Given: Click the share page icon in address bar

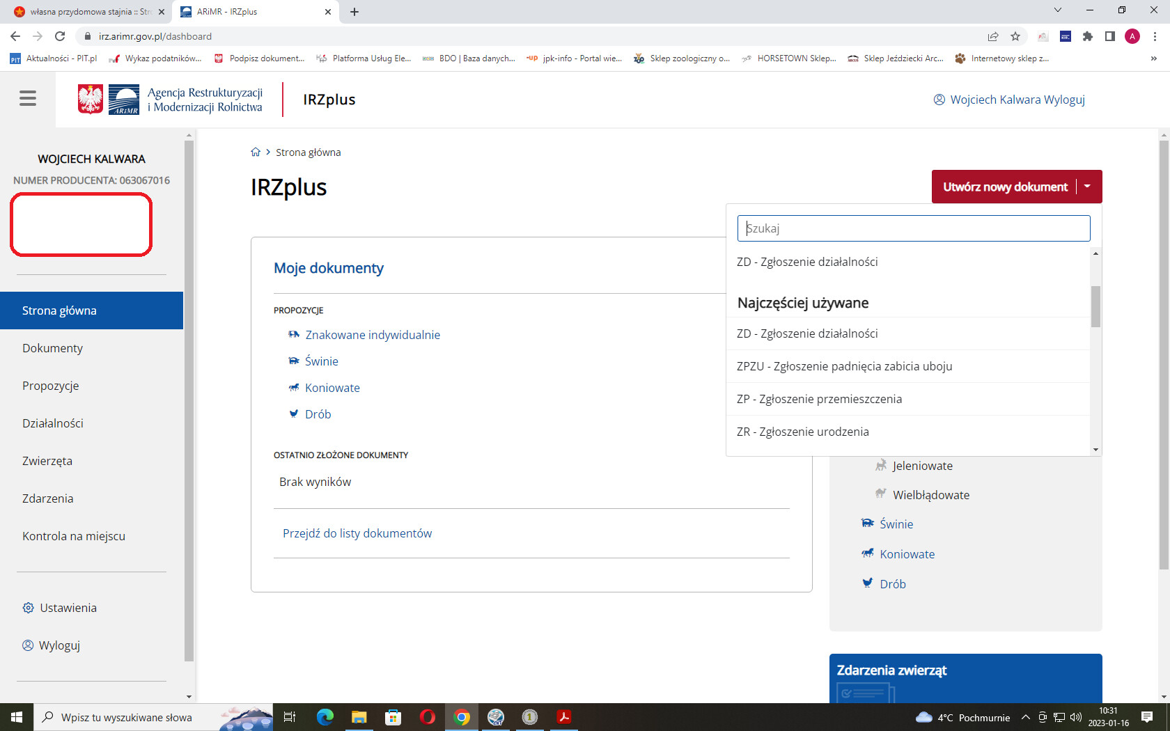Looking at the screenshot, I should tap(993, 36).
